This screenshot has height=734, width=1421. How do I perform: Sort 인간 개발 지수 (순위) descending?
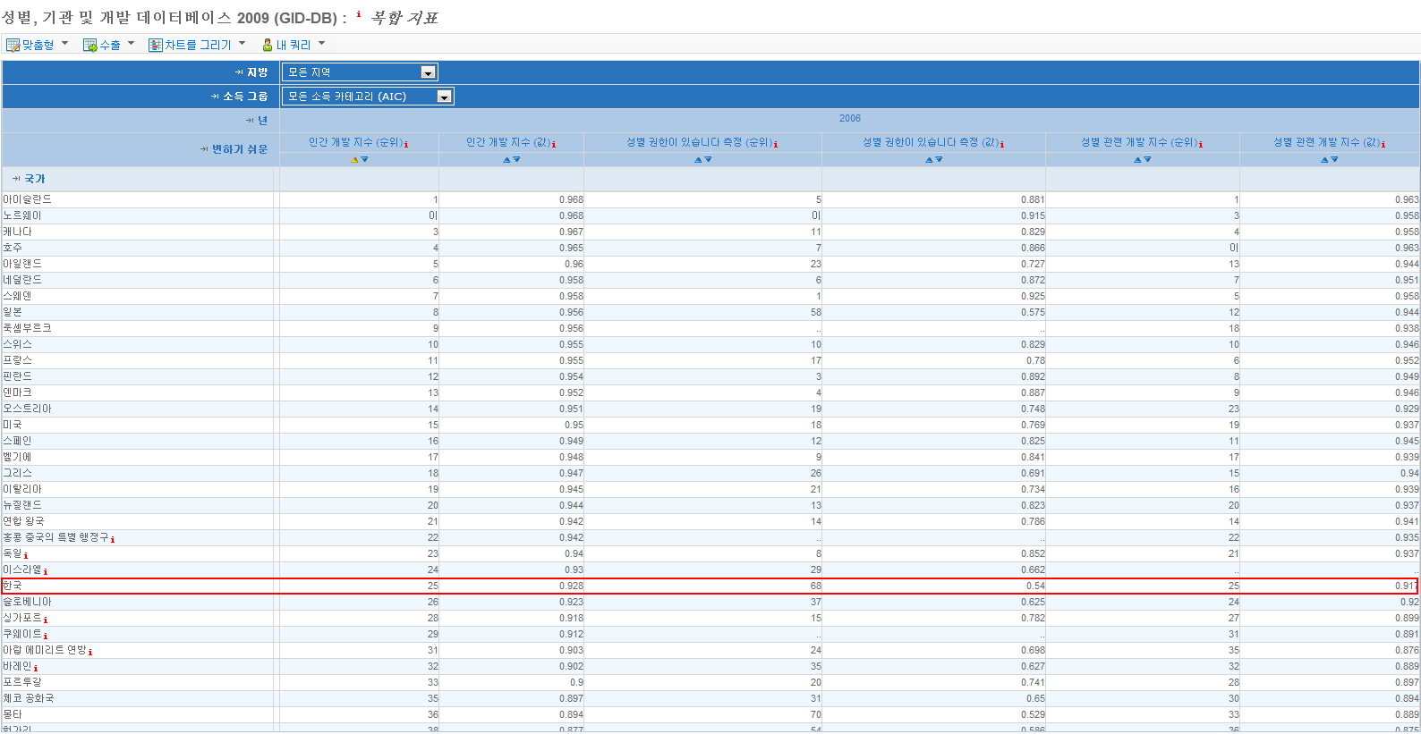[365, 159]
